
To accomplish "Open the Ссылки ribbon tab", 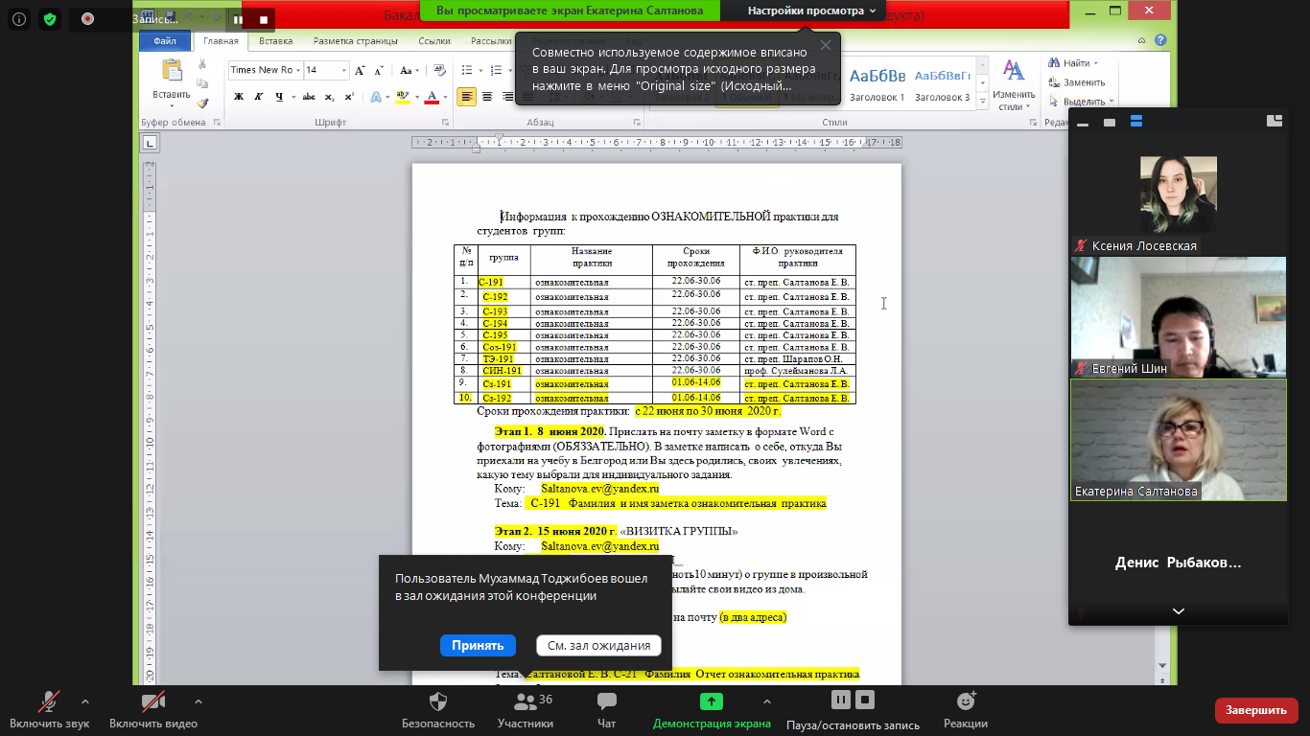I will click(434, 41).
